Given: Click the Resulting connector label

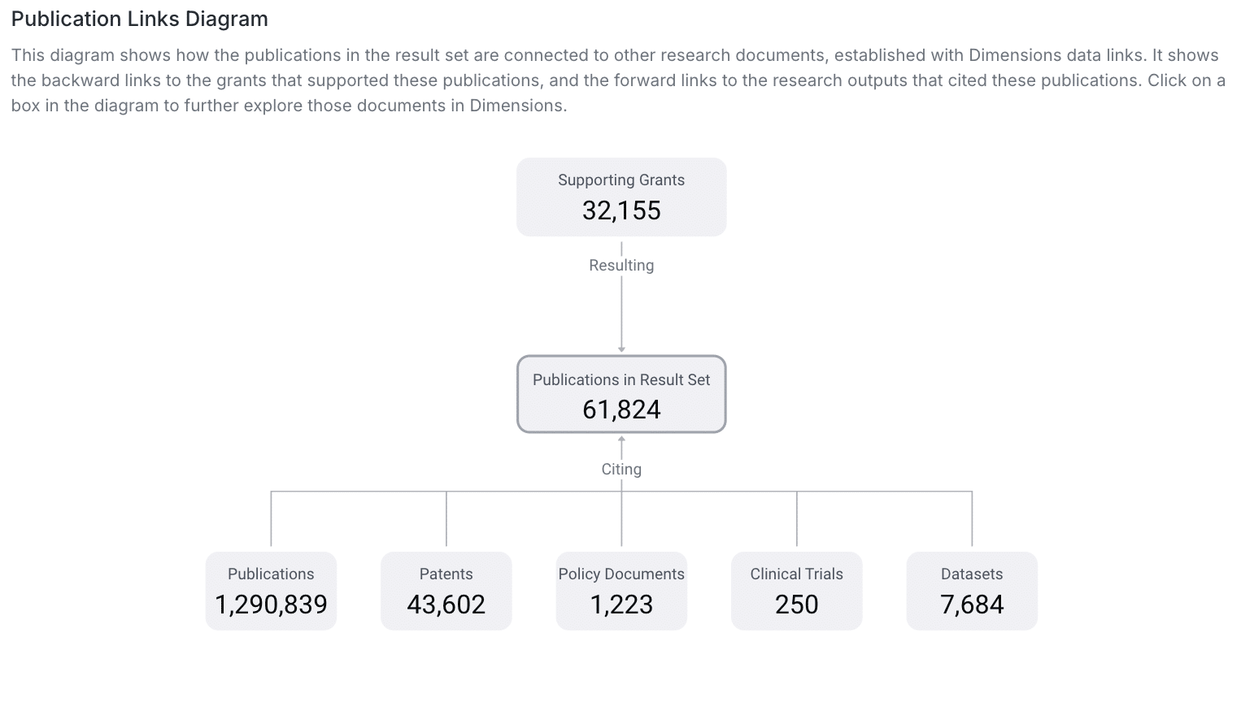Looking at the screenshot, I should point(621,265).
